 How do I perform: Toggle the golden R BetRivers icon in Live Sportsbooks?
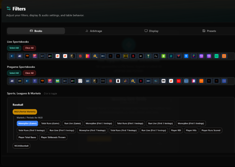coord(95,56)
